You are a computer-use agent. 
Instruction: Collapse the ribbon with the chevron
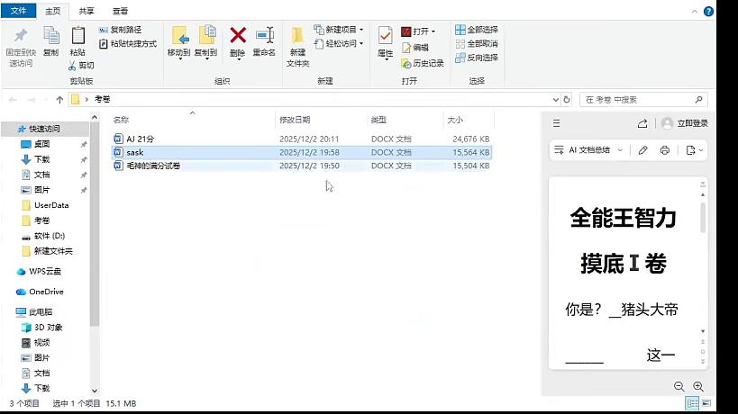tap(694, 12)
